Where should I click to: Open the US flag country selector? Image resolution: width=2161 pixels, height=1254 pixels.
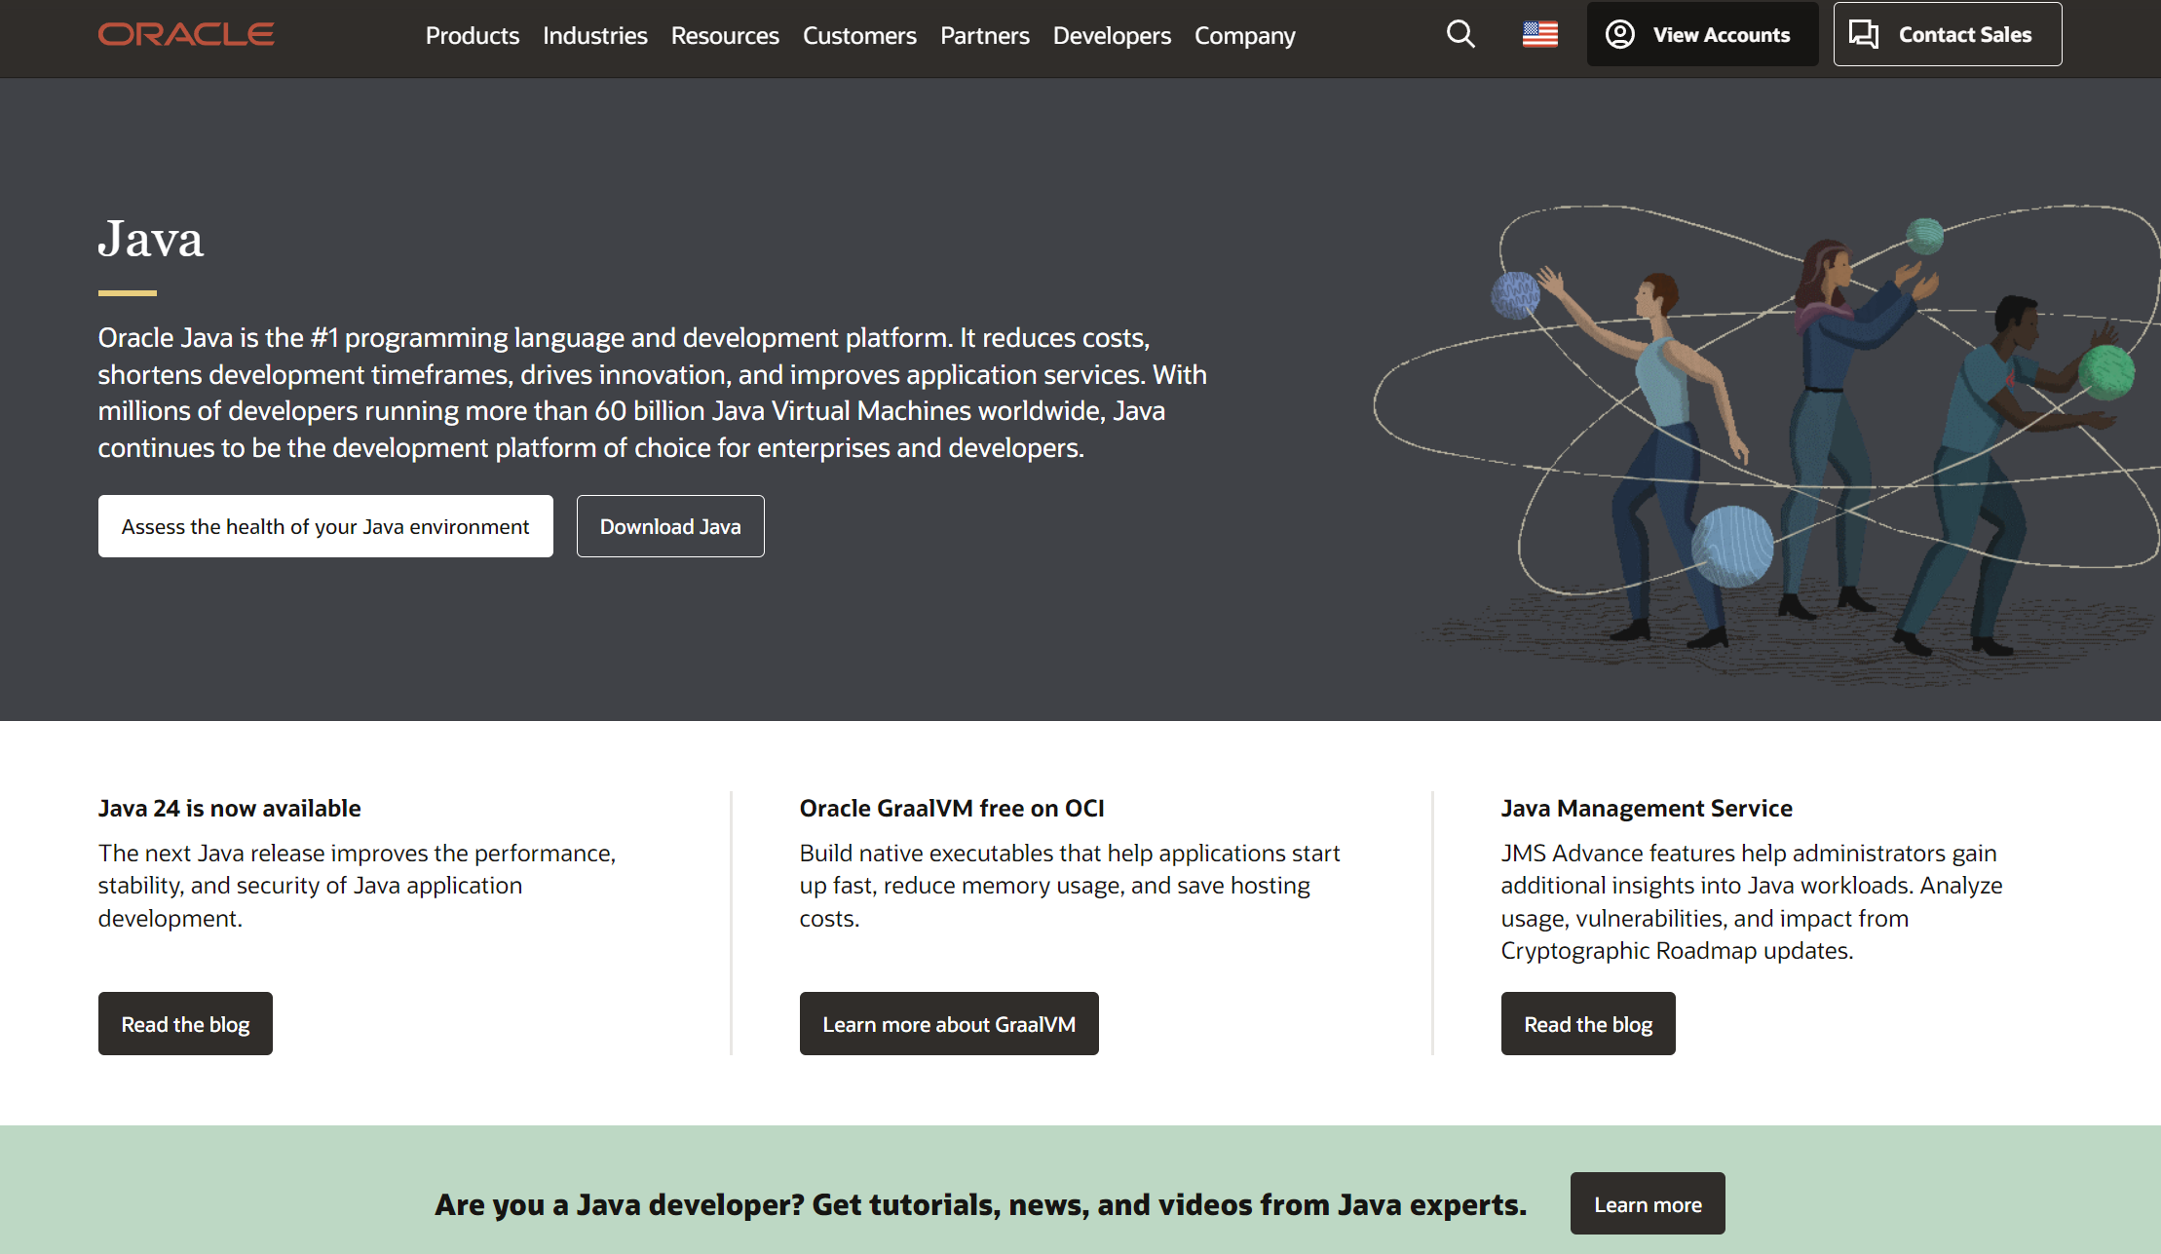(x=1539, y=34)
